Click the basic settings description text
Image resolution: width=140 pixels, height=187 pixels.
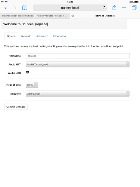coord(64,46)
